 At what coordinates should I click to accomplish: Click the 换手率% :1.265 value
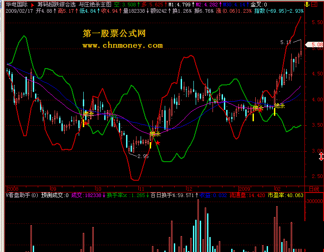[126, 195]
